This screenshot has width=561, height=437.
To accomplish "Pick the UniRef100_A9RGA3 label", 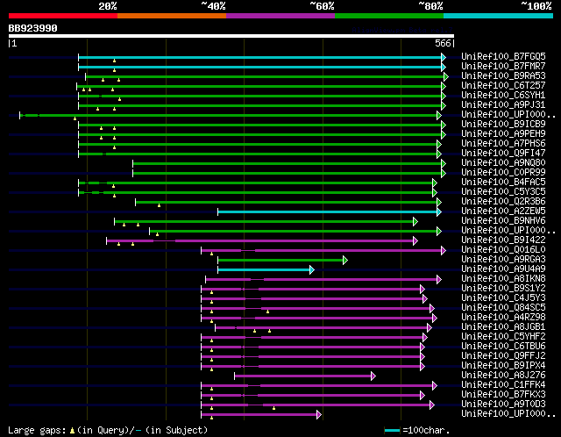I will (503, 260).
